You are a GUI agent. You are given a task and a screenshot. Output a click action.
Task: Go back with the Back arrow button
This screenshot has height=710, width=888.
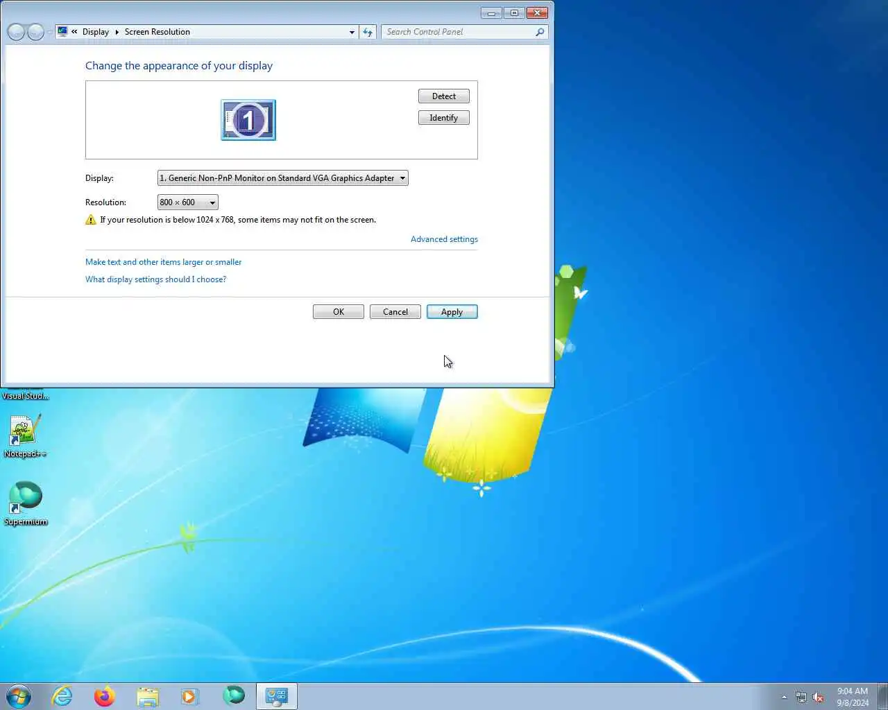(16, 32)
